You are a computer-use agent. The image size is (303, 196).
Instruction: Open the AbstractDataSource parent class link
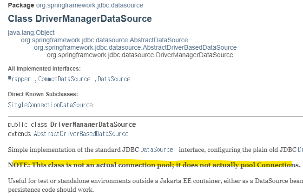pyautogui.click(x=105, y=40)
